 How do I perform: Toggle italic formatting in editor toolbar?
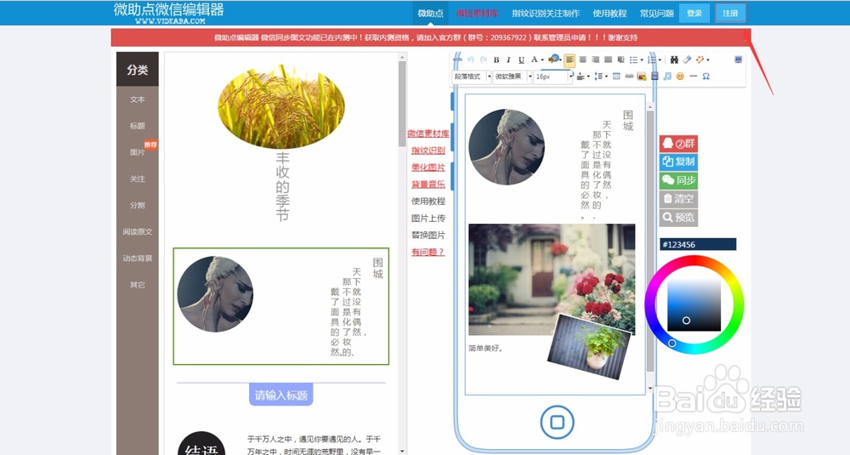coord(508,60)
